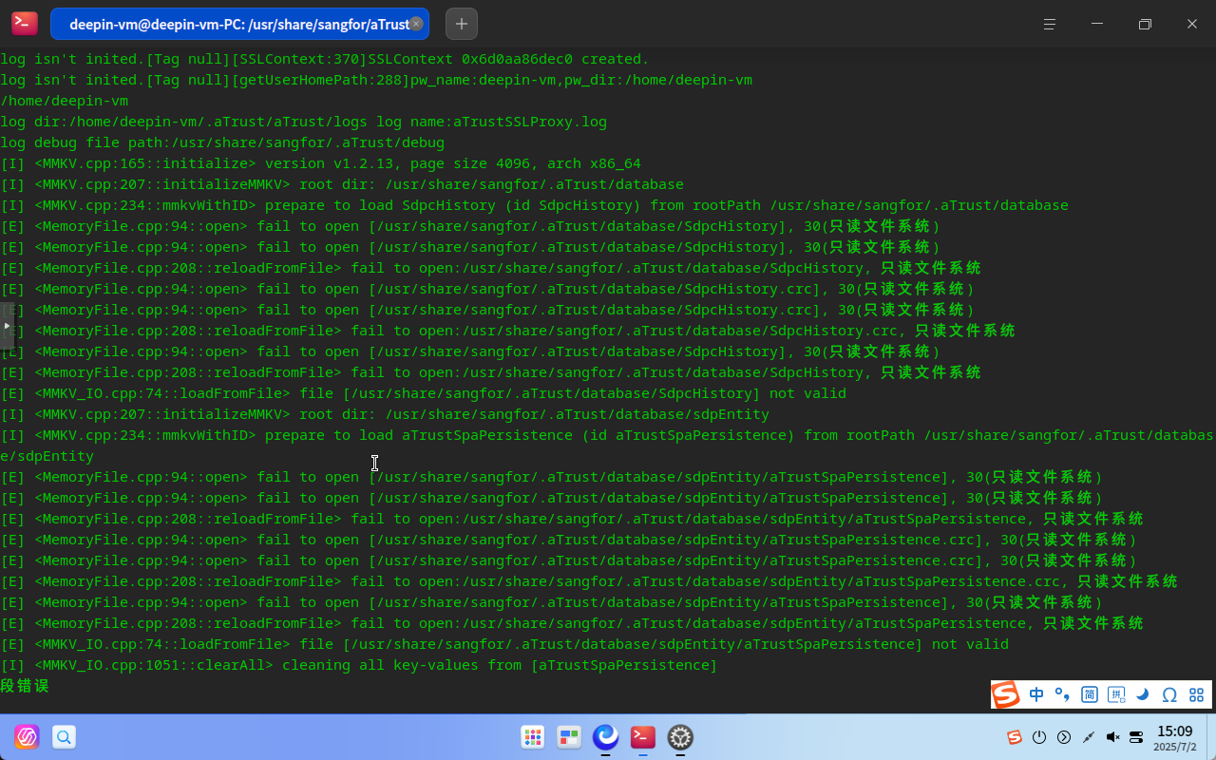Image resolution: width=1216 pixels, height=760 pixels.
Task: Open Sogou Omega special symbols panel
Action: point(1169,694)
